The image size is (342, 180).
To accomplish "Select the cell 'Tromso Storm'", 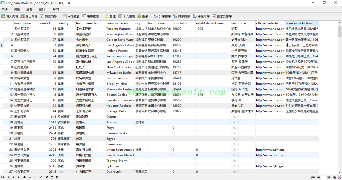I will [120, 161].
